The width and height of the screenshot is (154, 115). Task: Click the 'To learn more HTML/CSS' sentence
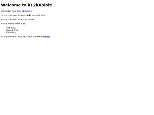[x=26, y=37]
